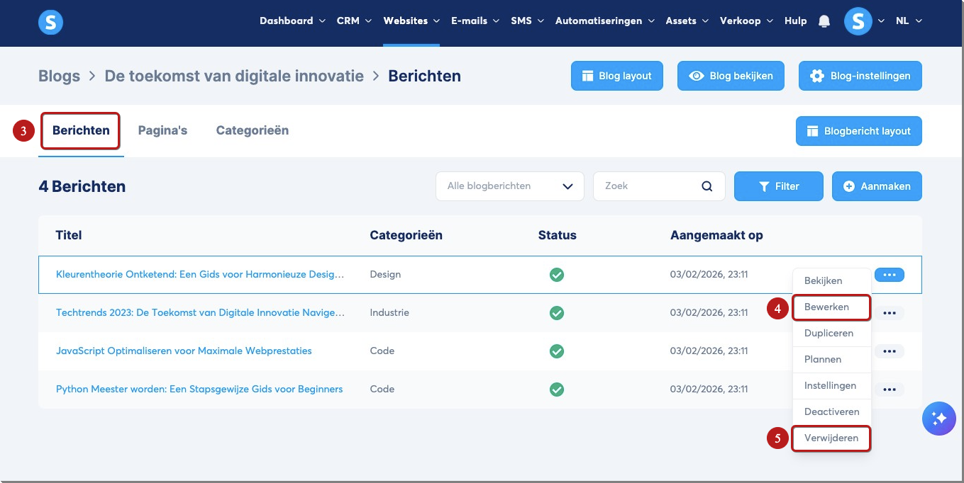Switch to the Categorieën tab
964x483 pixels.
tap(253, 130)
